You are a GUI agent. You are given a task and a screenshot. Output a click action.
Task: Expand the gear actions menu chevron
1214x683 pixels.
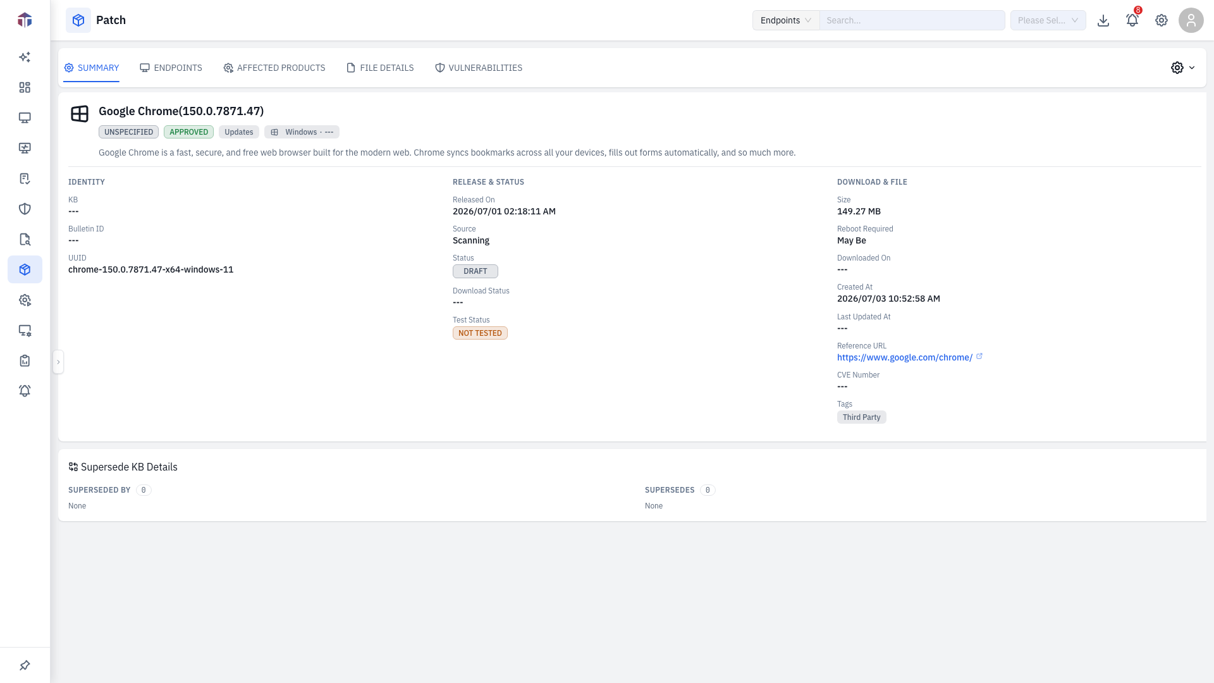point(1192,68)
